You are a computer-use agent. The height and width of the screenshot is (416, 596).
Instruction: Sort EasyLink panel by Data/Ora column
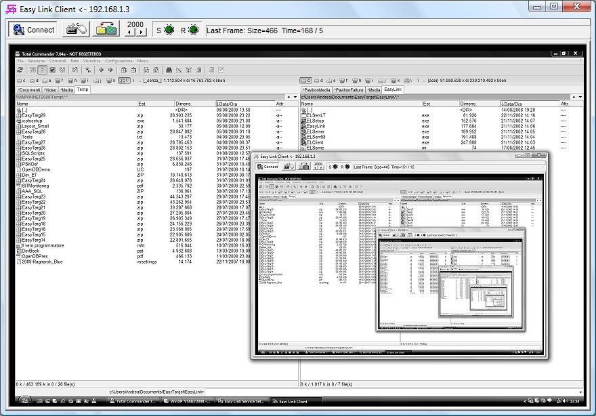click(530, 104)
